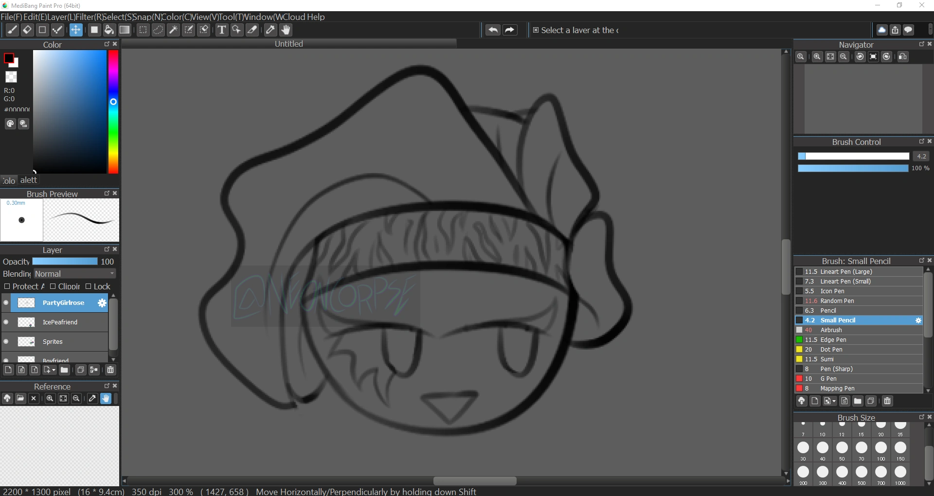934x496 pixels.
Task: Open the PartyGirlrose layer settings gear
Action: coord(101,303)
